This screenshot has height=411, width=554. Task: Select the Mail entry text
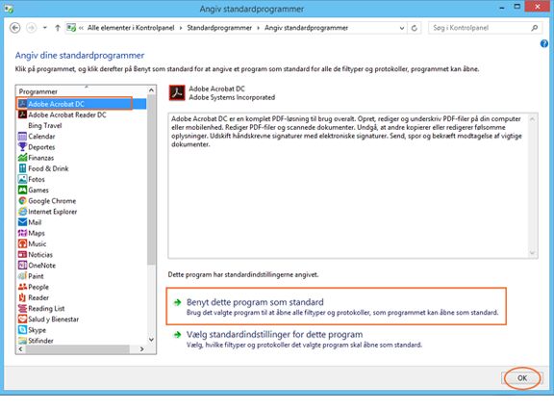(35, 222)
